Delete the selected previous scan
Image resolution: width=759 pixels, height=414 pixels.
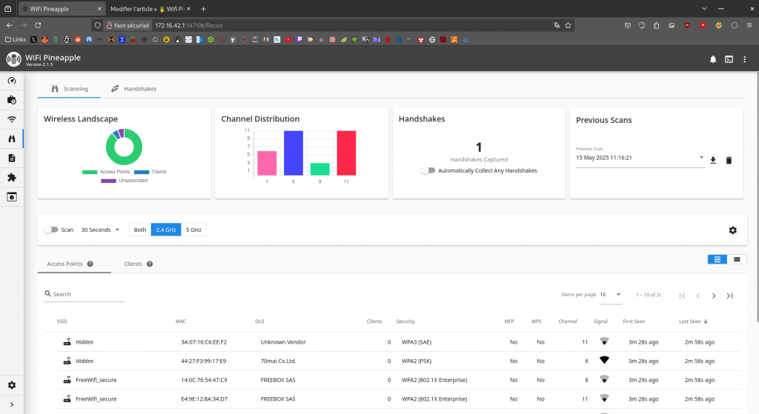[729, 160]
